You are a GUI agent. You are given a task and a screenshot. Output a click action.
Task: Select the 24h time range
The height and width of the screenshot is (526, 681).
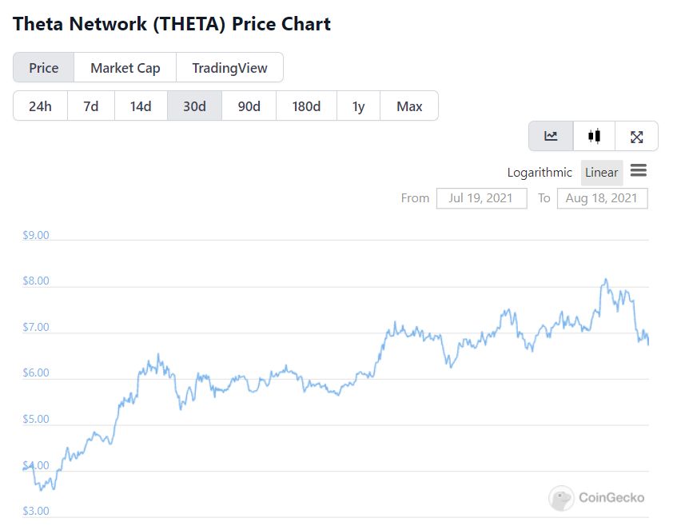click(40, 106)
